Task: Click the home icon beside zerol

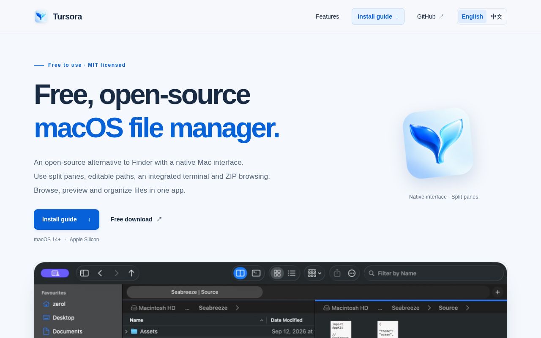Action: tap(46, 304)
